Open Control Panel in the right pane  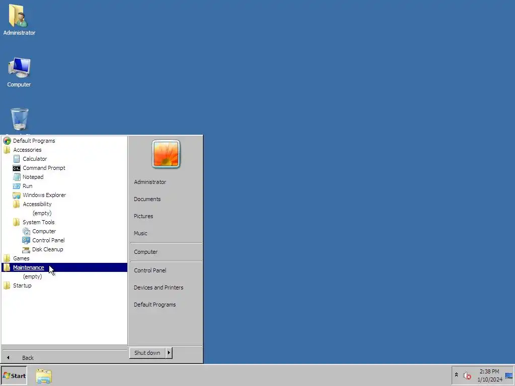[x=150, y=270]
